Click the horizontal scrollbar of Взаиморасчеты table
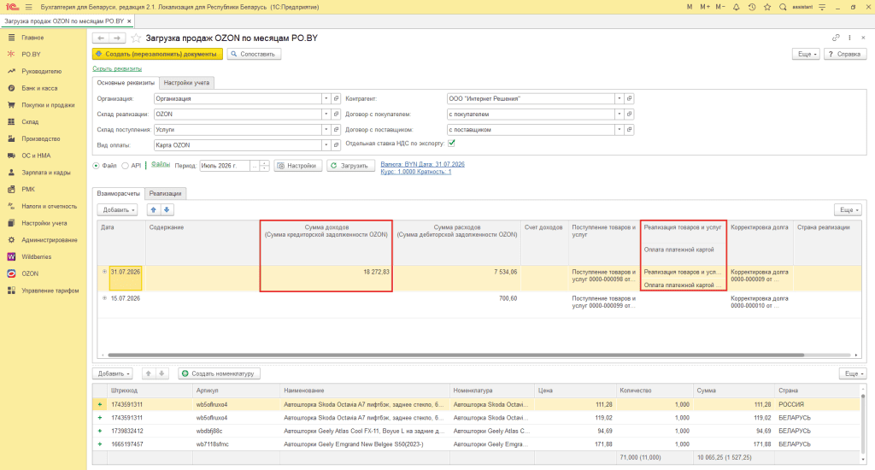Image resolution: width=875 pixels, height=470 pixels. (x=456, y=355)
